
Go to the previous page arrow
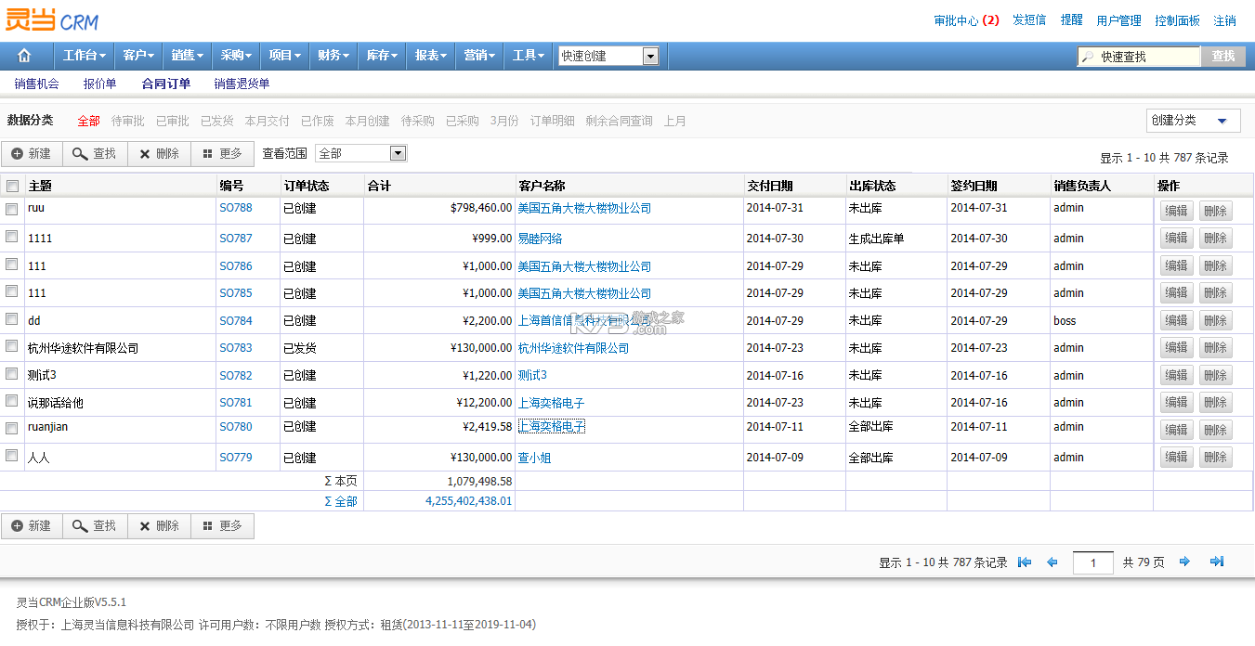click(1052, 562)
